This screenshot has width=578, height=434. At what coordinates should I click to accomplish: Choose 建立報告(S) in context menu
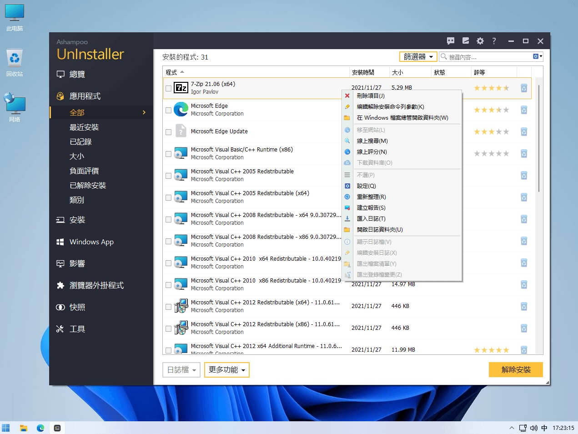[402, 207]
